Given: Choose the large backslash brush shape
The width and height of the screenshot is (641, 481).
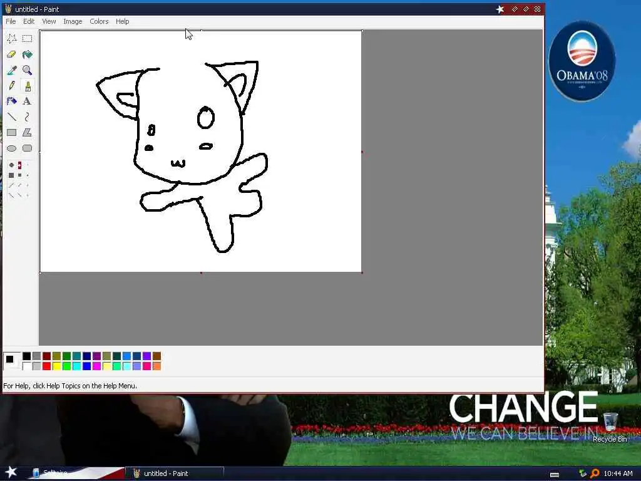Looking at the screenshot, I should pyautogui.click(x=11, y=195).
